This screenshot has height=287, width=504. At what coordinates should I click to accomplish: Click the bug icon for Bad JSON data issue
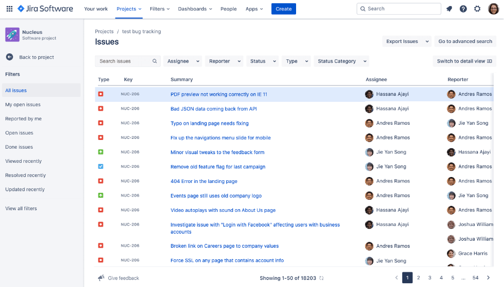[x=101, y=108]
